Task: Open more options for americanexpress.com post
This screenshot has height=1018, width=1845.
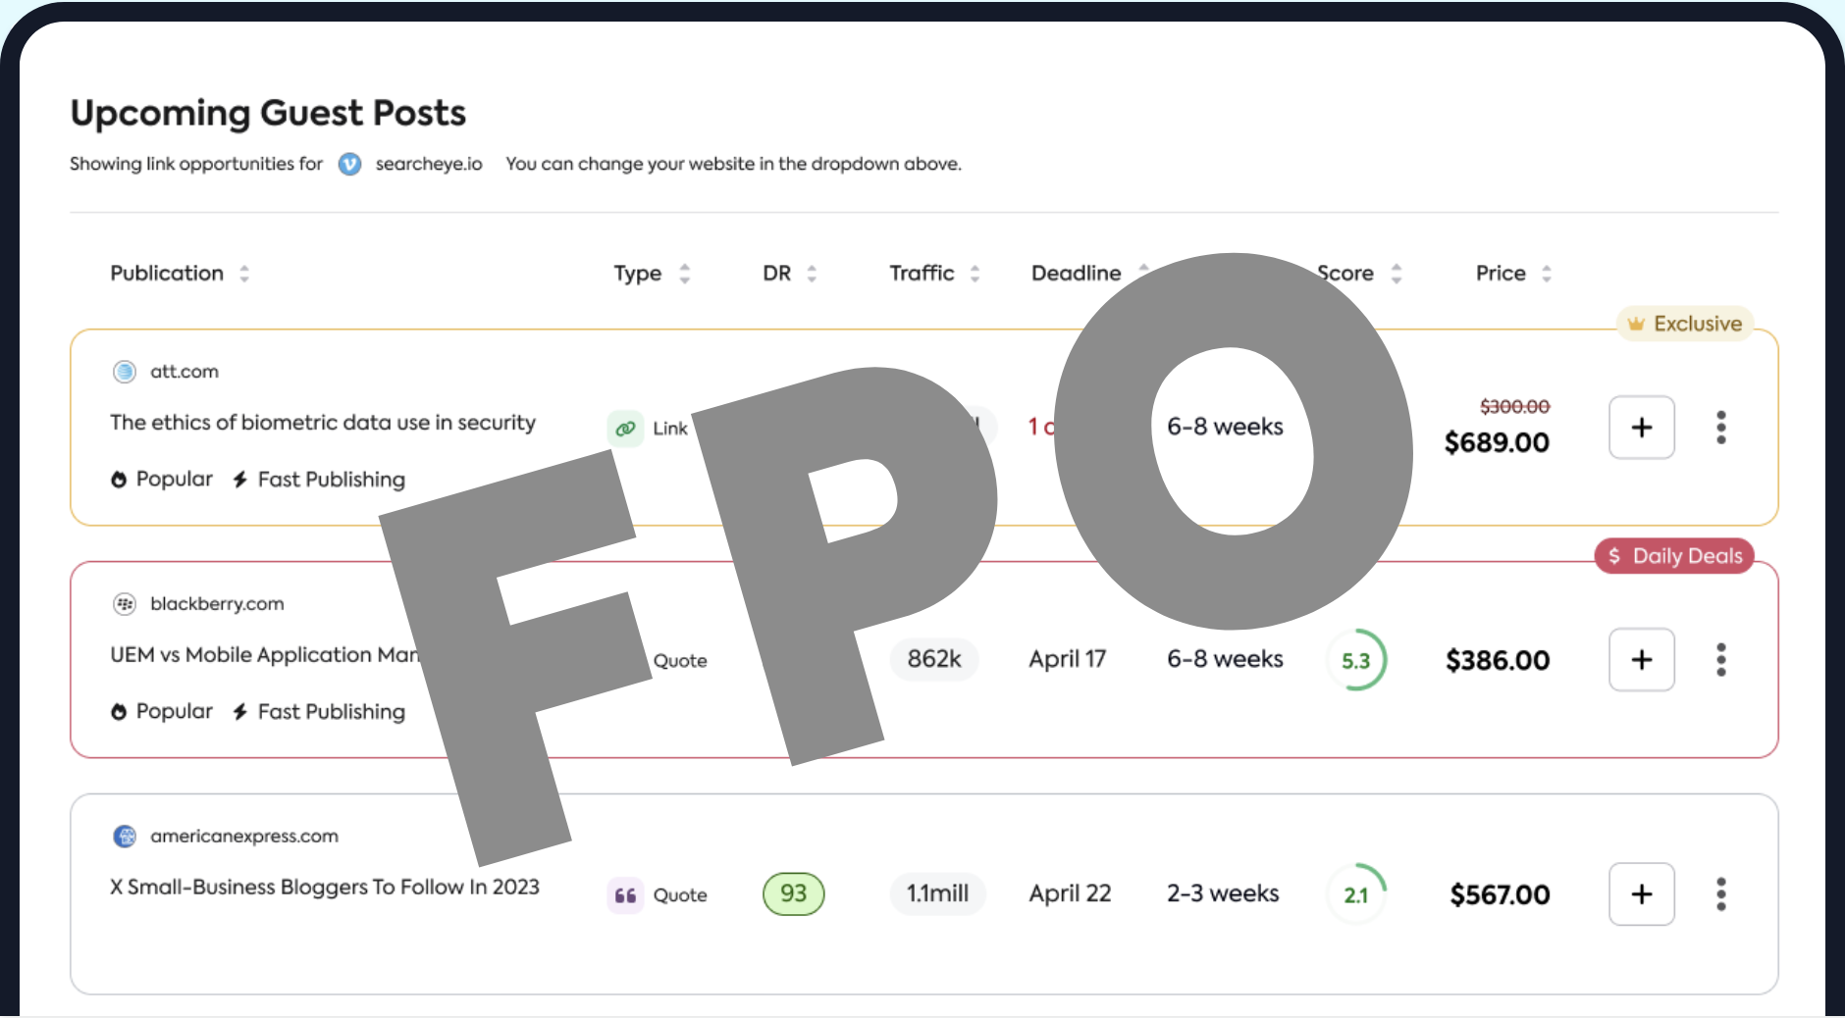Action: coord(1721,894)
